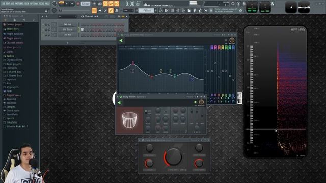Expand Channel presets in browser
The height and width of the screenshot is (183, 326).
pos(15,43)
